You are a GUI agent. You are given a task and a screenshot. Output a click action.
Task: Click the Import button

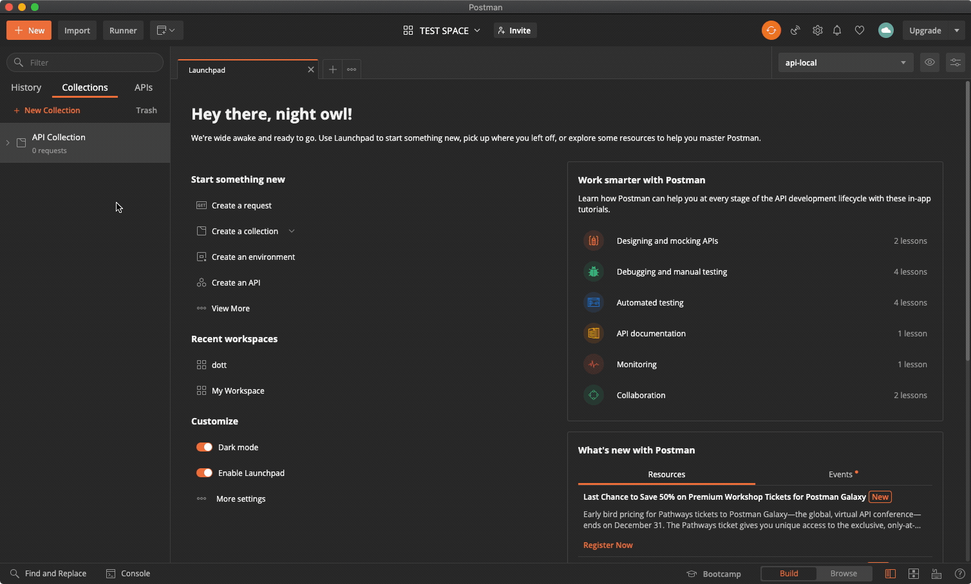click(x=77, y=30)
